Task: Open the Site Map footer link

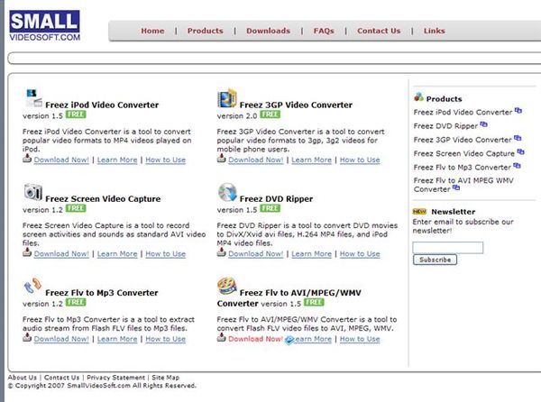Action: point(166,378)
